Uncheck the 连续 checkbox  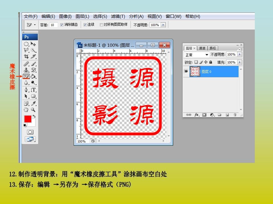click(85, 25)
